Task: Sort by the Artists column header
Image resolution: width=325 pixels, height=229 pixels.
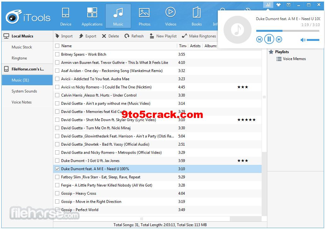Action: pyautogui.click(x=195, y=46)
